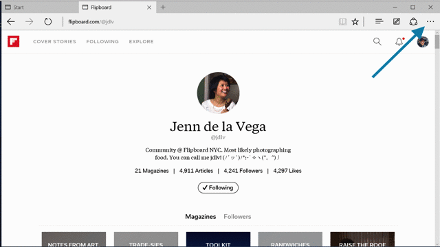Screen dimensions: 440x247
Task: Click the name Jenn de la Vega
Action: pyautogui.click(x=218, y=126)
